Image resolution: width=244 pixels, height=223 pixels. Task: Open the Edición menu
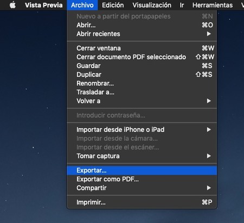coord(113,5)
